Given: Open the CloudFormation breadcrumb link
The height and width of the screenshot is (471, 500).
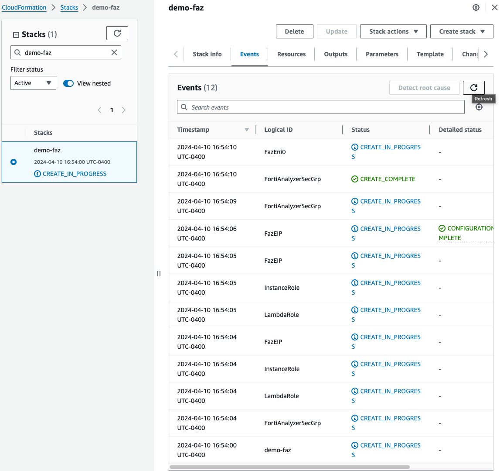Looking at the screenshot, I should (x=24, y=7).
